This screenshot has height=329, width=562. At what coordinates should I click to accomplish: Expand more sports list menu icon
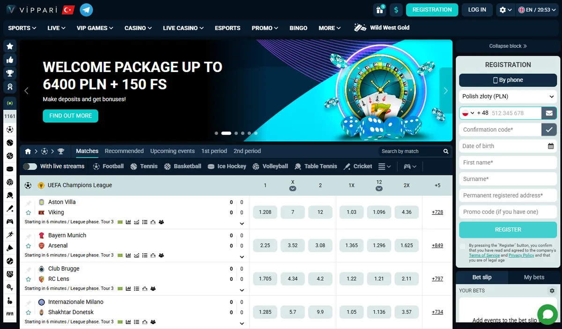click(x=384, y=167)
